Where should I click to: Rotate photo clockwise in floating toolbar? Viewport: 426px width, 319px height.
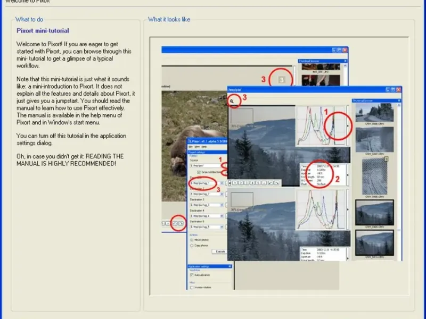(276, 183)
